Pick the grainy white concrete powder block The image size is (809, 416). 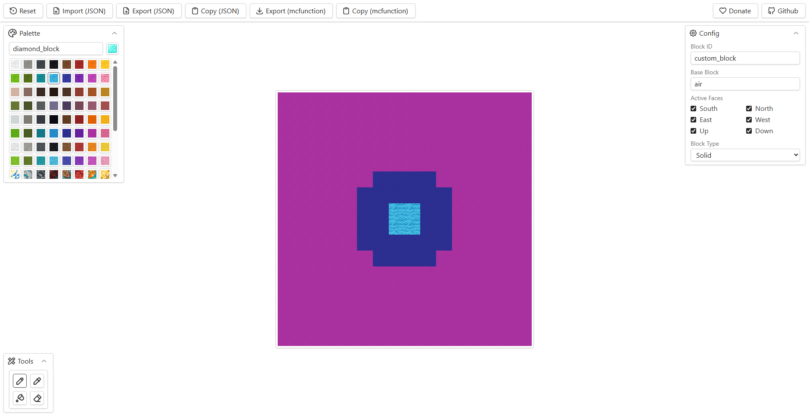pyautogui.click(x=15, y=147)
